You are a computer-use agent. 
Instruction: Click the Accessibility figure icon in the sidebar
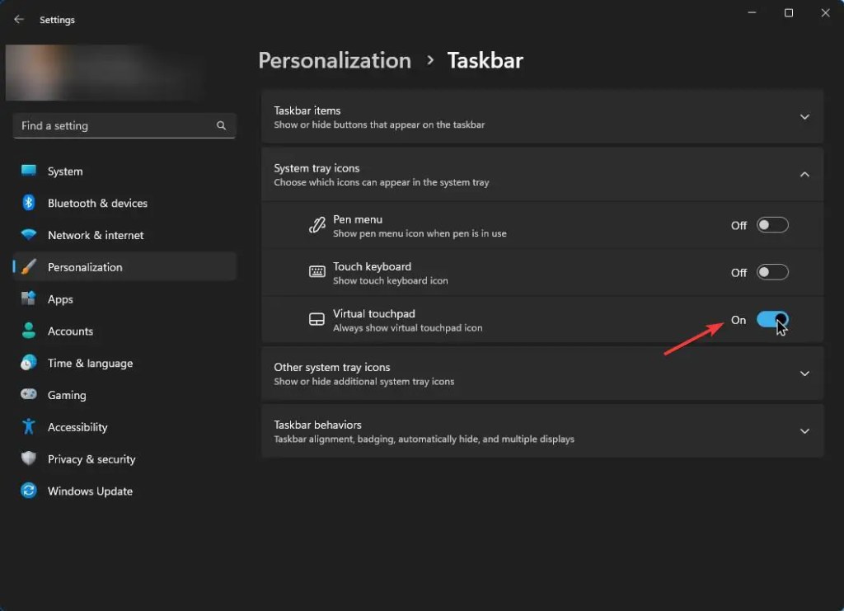point(29,427)
